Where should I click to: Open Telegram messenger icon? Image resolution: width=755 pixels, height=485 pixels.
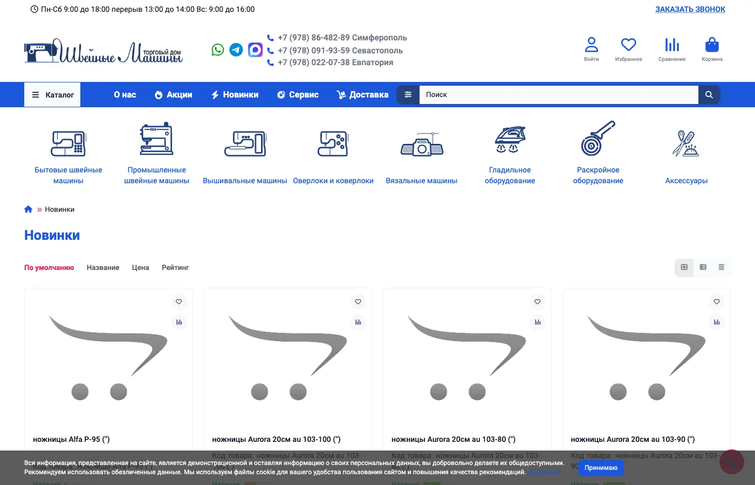click(x=236, y=50)
